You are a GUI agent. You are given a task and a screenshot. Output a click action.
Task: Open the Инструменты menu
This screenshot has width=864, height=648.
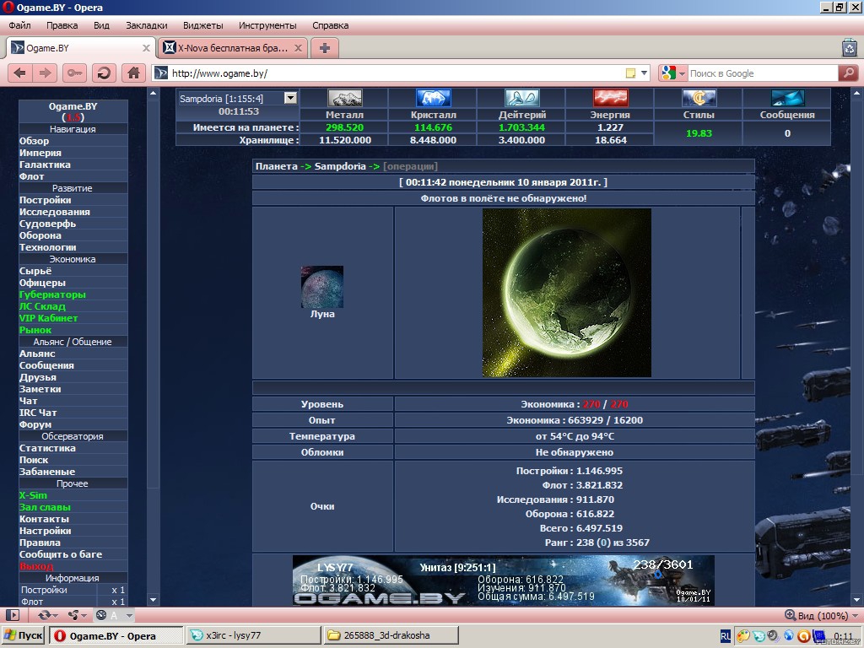coord(267,25)
